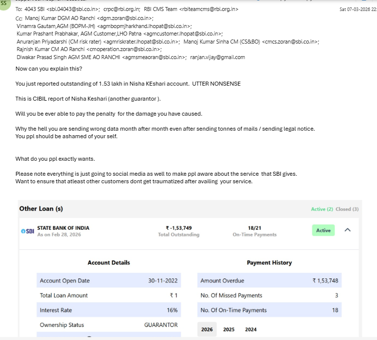
Task: Click total outstanding value ₹ -1,53,749
Action: [178, 228]
